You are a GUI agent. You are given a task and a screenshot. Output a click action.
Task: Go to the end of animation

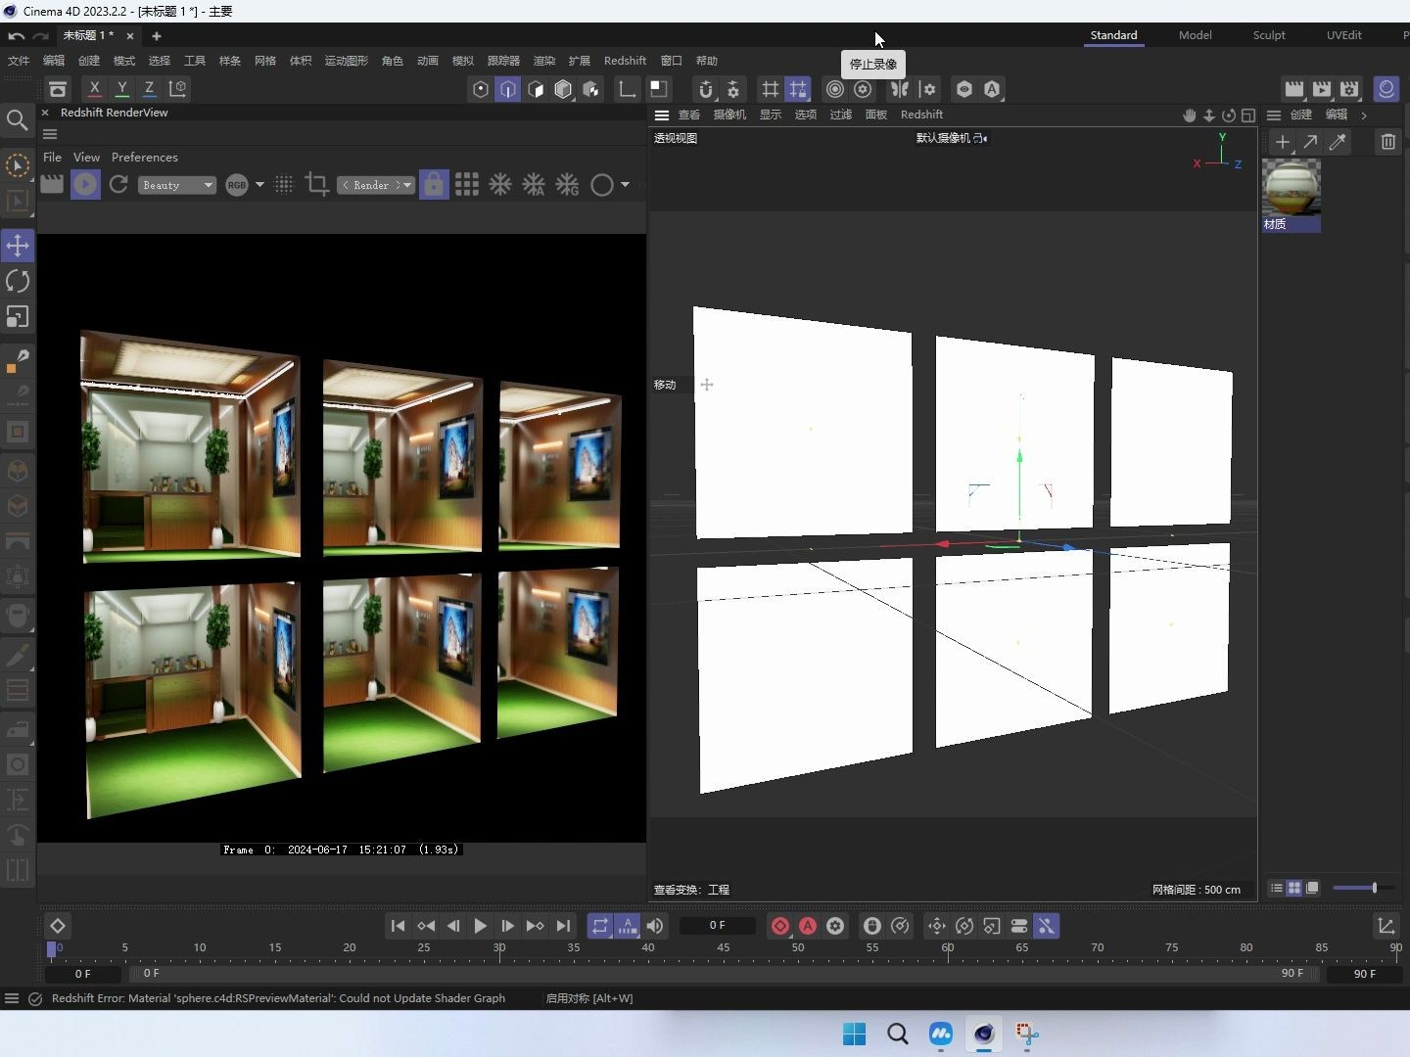coord(563,926)
